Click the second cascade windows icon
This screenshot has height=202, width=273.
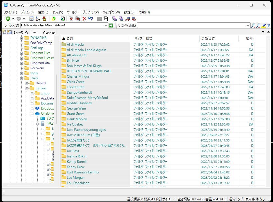[121, 19]
